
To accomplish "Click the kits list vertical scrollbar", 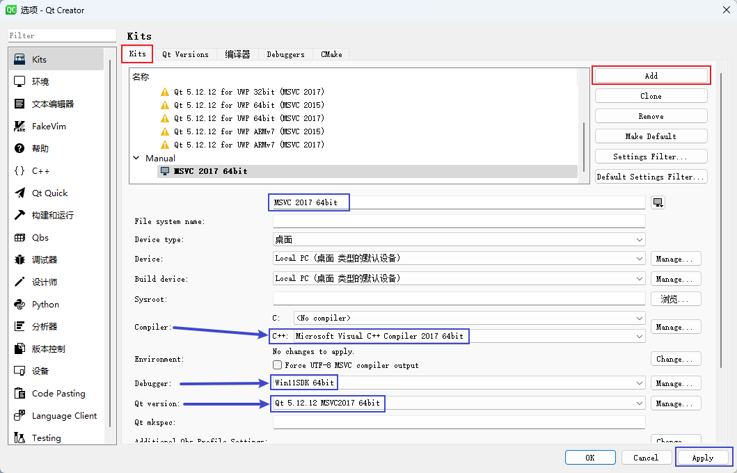I will click(583, 146).
